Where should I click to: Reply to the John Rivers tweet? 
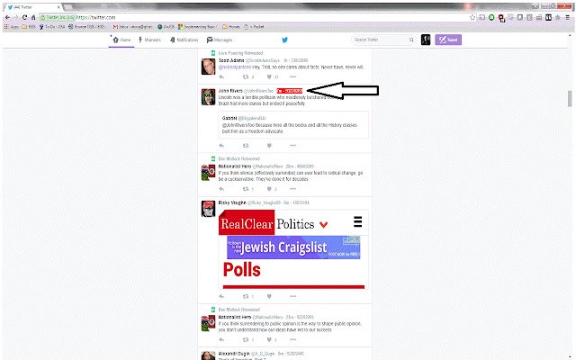pos(221,146)
